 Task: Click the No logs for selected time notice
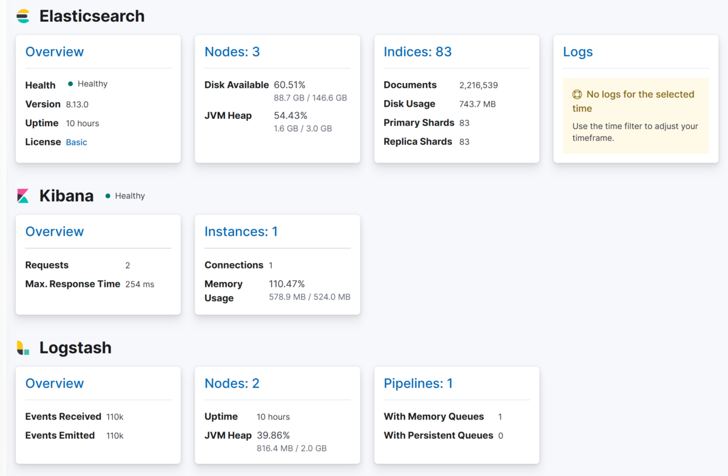pos(636,115)
